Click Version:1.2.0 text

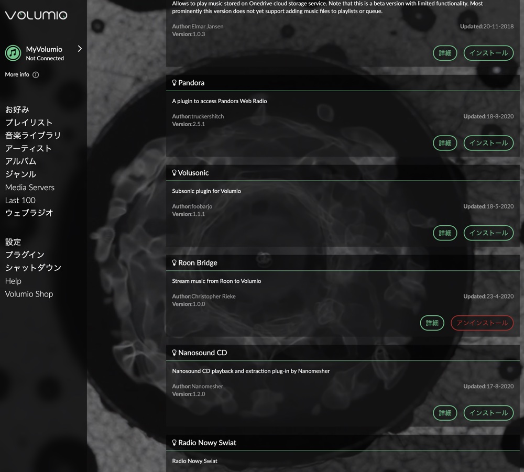point(189,394)
